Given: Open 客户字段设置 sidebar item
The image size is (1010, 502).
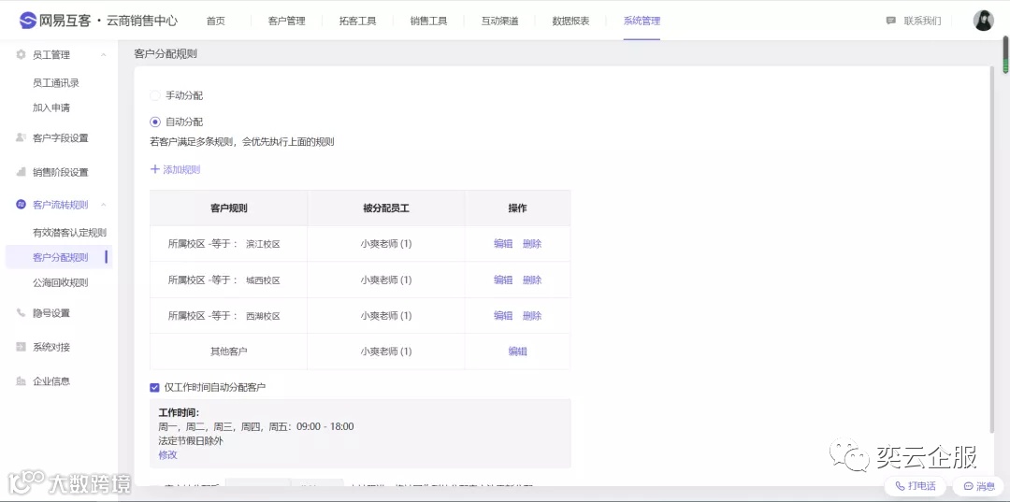Looking at the screenshot, I should pos(61,137).
